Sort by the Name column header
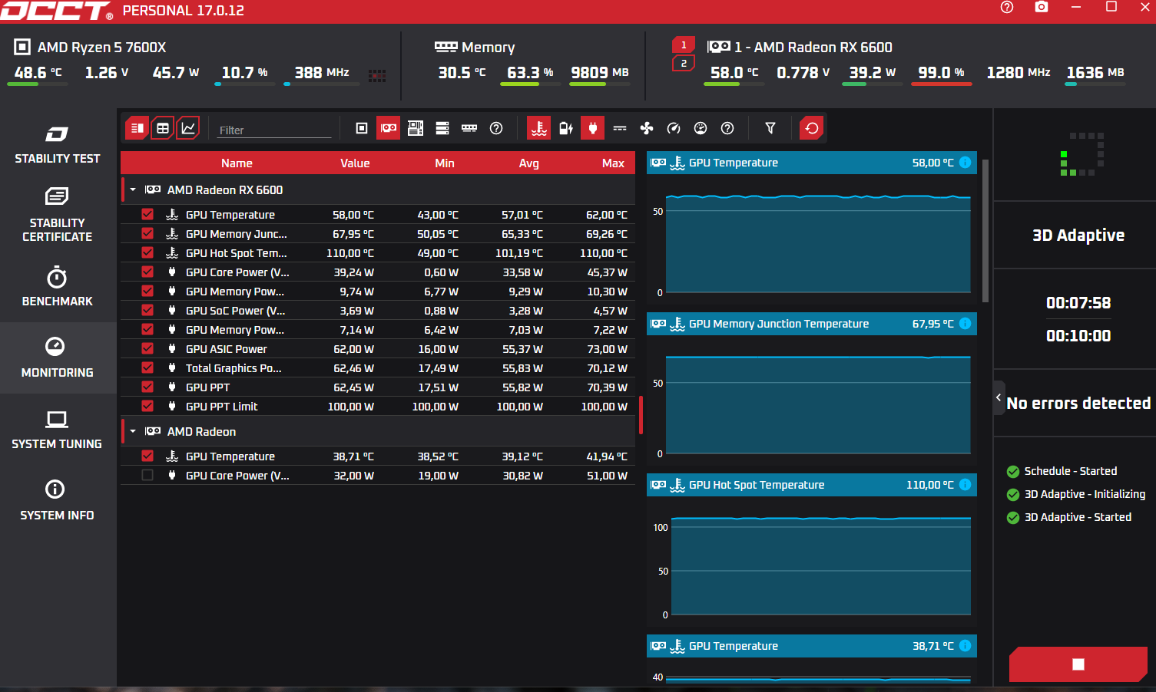Screen dimensions: 1156x692 click(237, 163)
